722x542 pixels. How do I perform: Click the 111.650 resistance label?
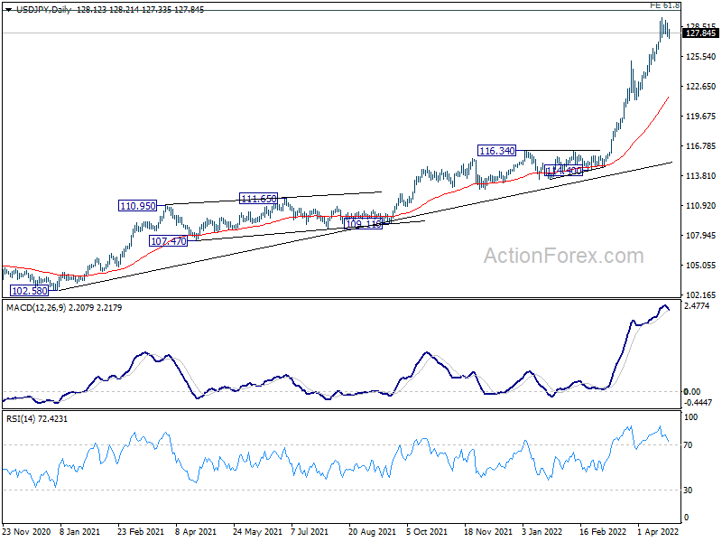tap(257, 199)
